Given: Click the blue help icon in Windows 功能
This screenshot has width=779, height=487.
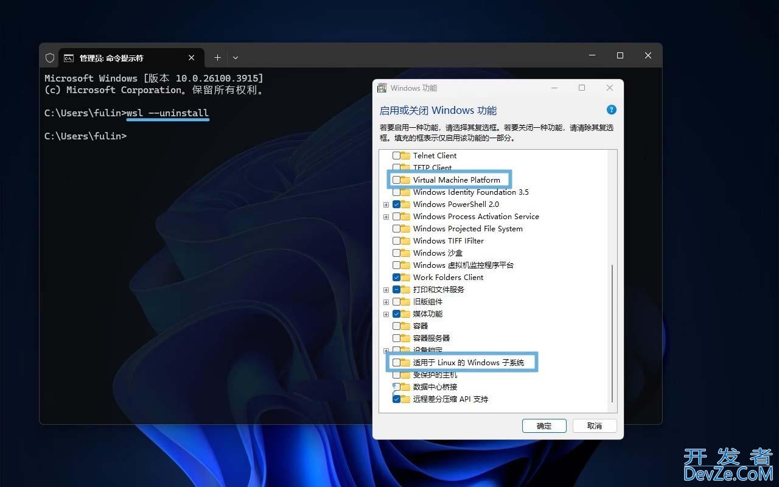Looking at the screenshot, I should point(612,110).
